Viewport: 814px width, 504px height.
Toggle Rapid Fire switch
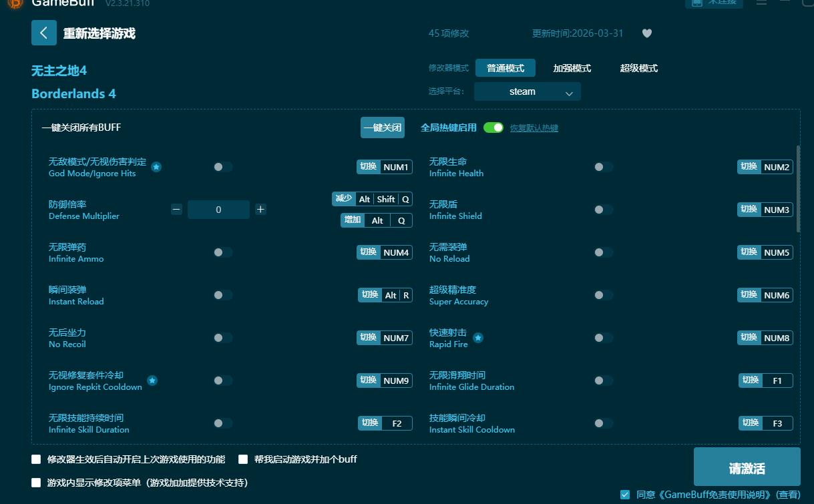tap(604, 338)
